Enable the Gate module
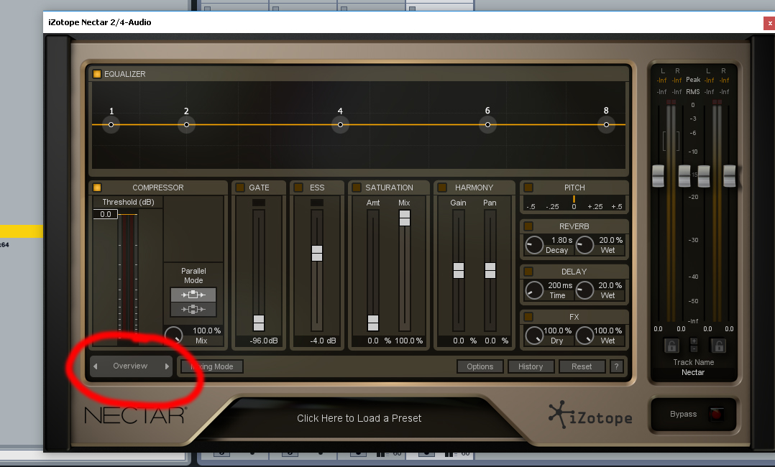 click(x=240, y=188)
